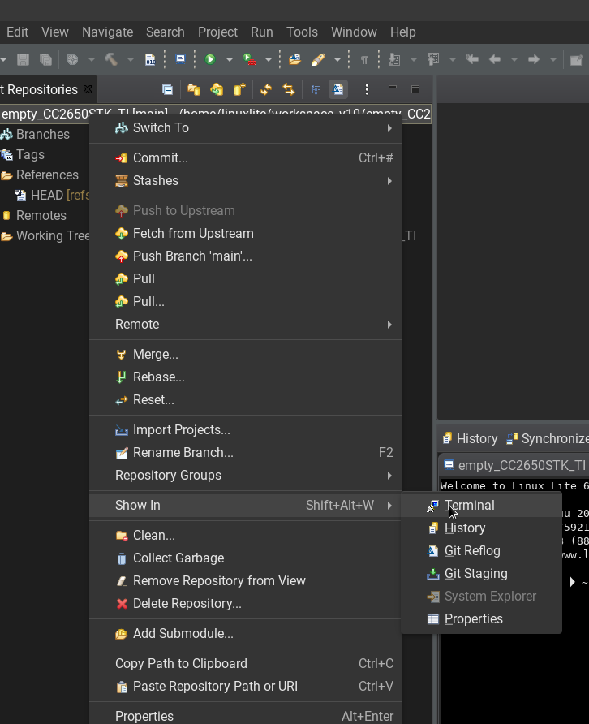The image size is (589, 724).
Task: Select Terminal in Show In submenu
Action: 481,506
